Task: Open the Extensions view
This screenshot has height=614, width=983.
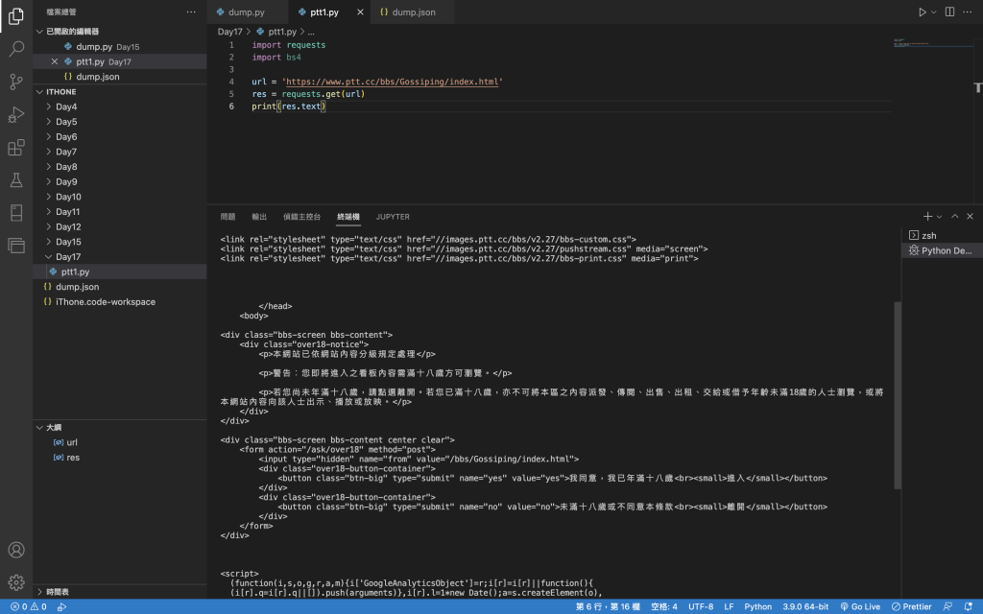Action: (16, 148)
